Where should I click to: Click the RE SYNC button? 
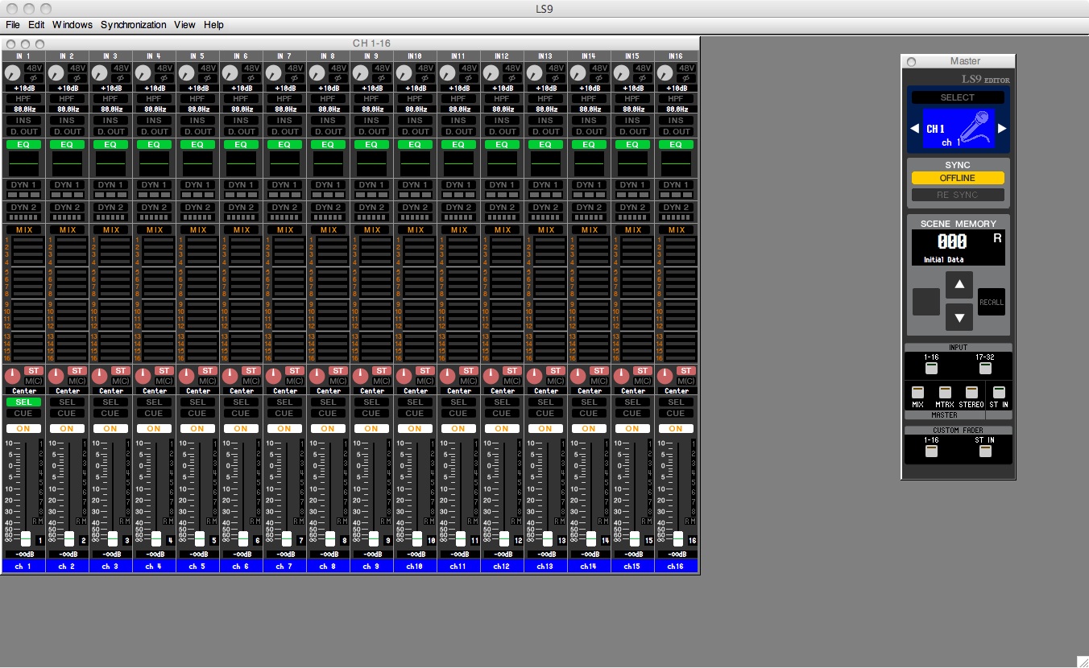[x=958, y=195]
